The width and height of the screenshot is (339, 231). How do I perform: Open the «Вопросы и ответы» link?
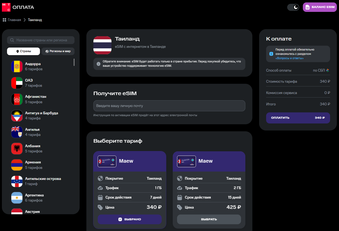pos(289,58)
